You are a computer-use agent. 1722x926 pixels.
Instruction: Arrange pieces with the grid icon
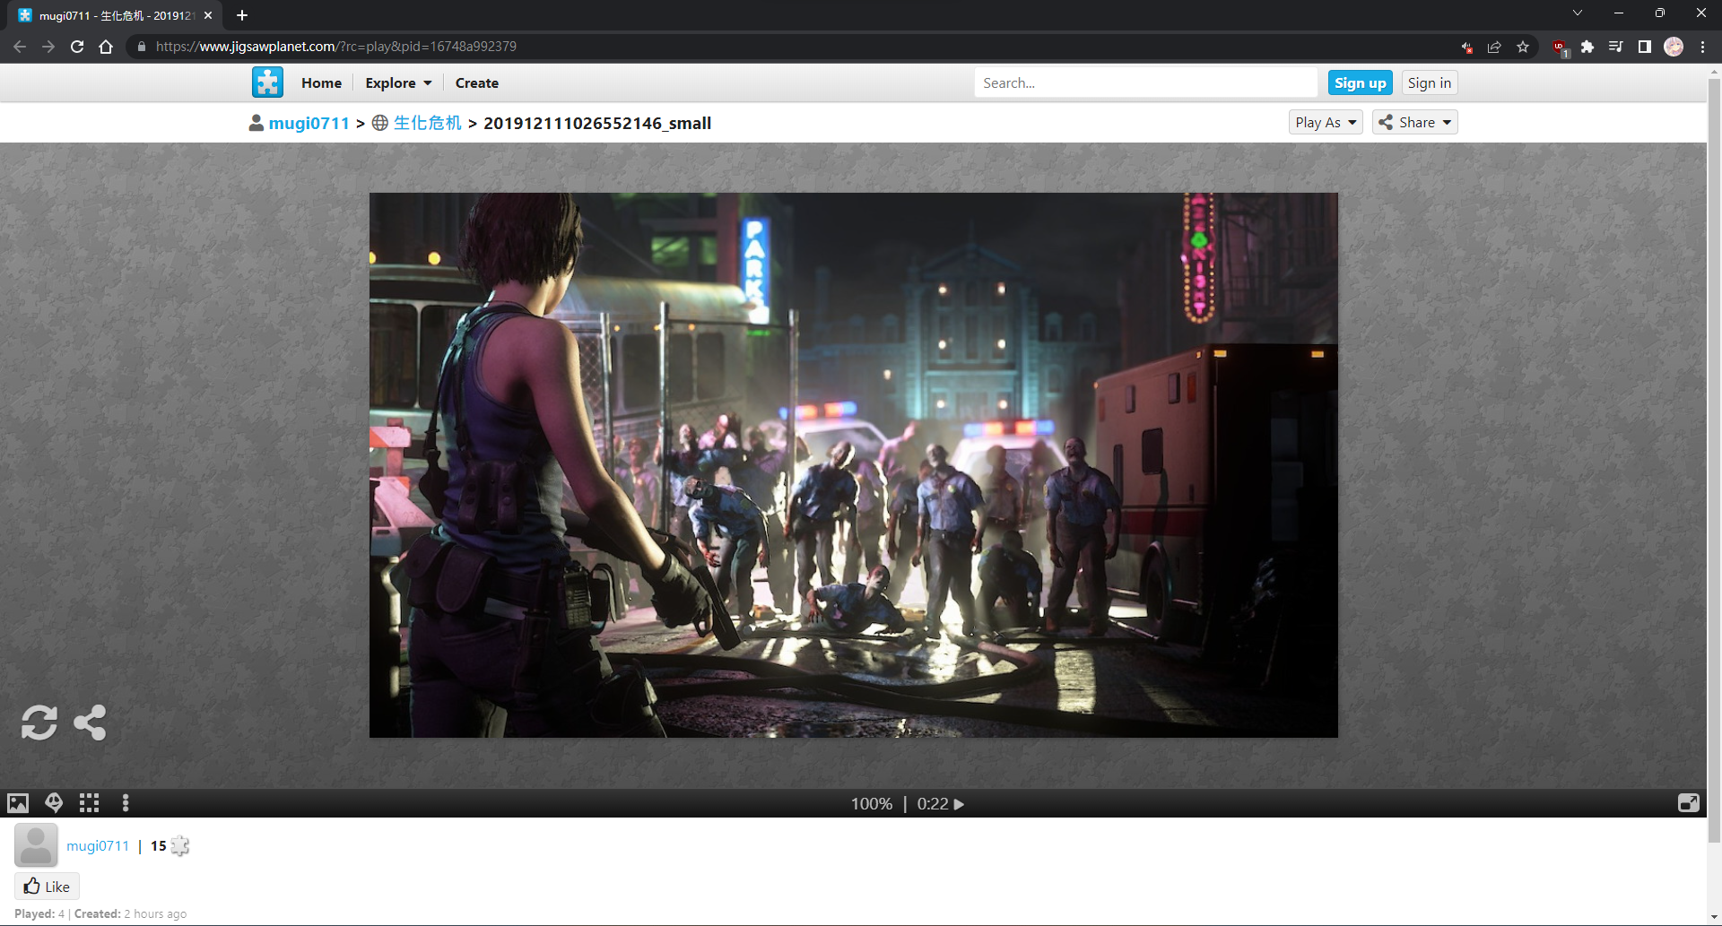pyautogui.click(x=89, y=803)
